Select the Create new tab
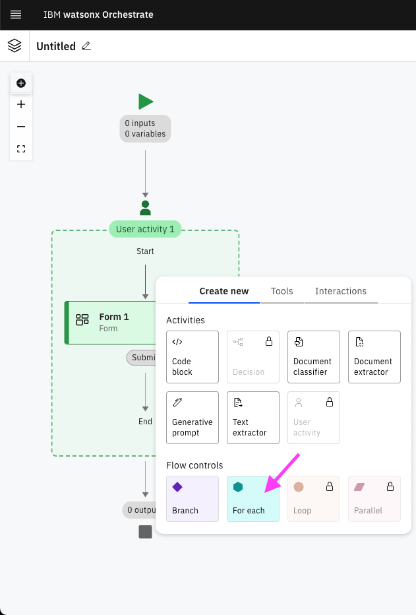416x615 pixels. pyautogui.click(x=224, y=291)
